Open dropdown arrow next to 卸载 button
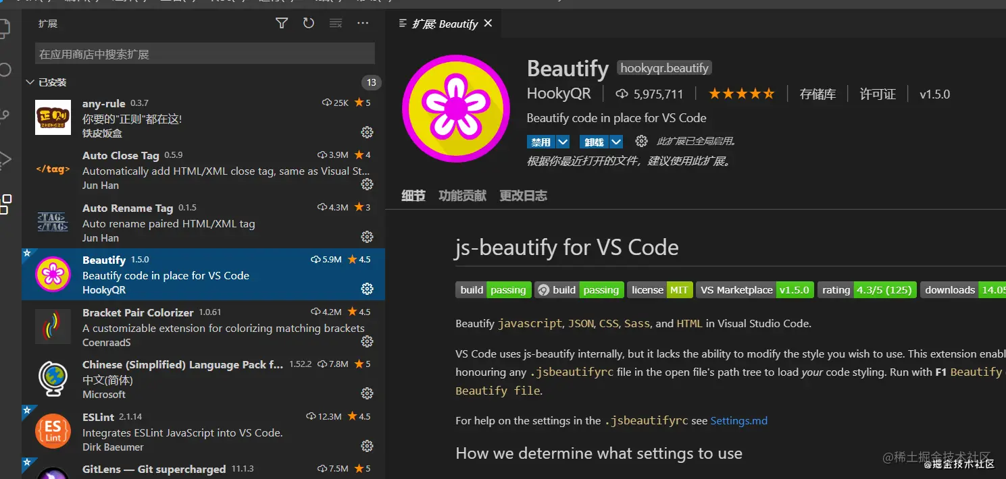Image resolution: width=1006 pixels, height=479 pixels. tap(616, 142)
